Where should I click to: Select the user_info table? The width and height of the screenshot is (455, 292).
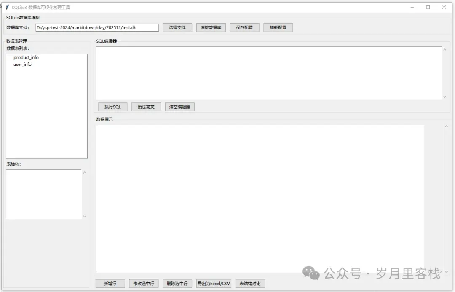click(x=22, y=64)
